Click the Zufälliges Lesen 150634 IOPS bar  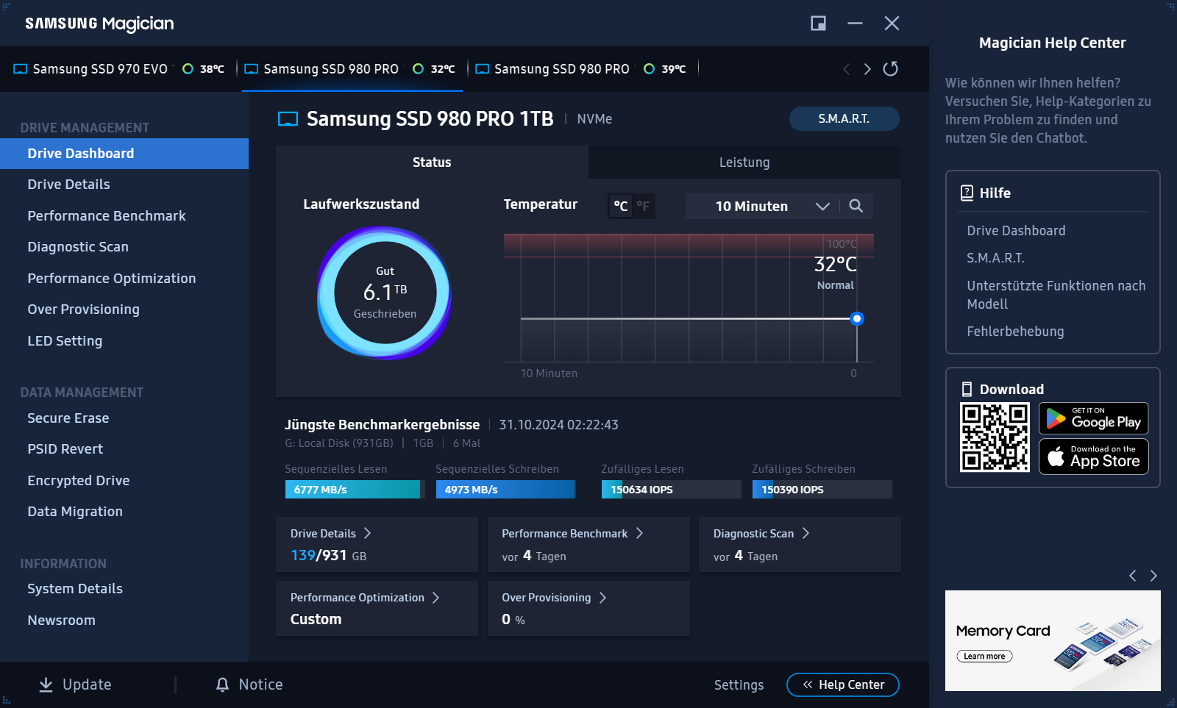click(x=671, y=490)
